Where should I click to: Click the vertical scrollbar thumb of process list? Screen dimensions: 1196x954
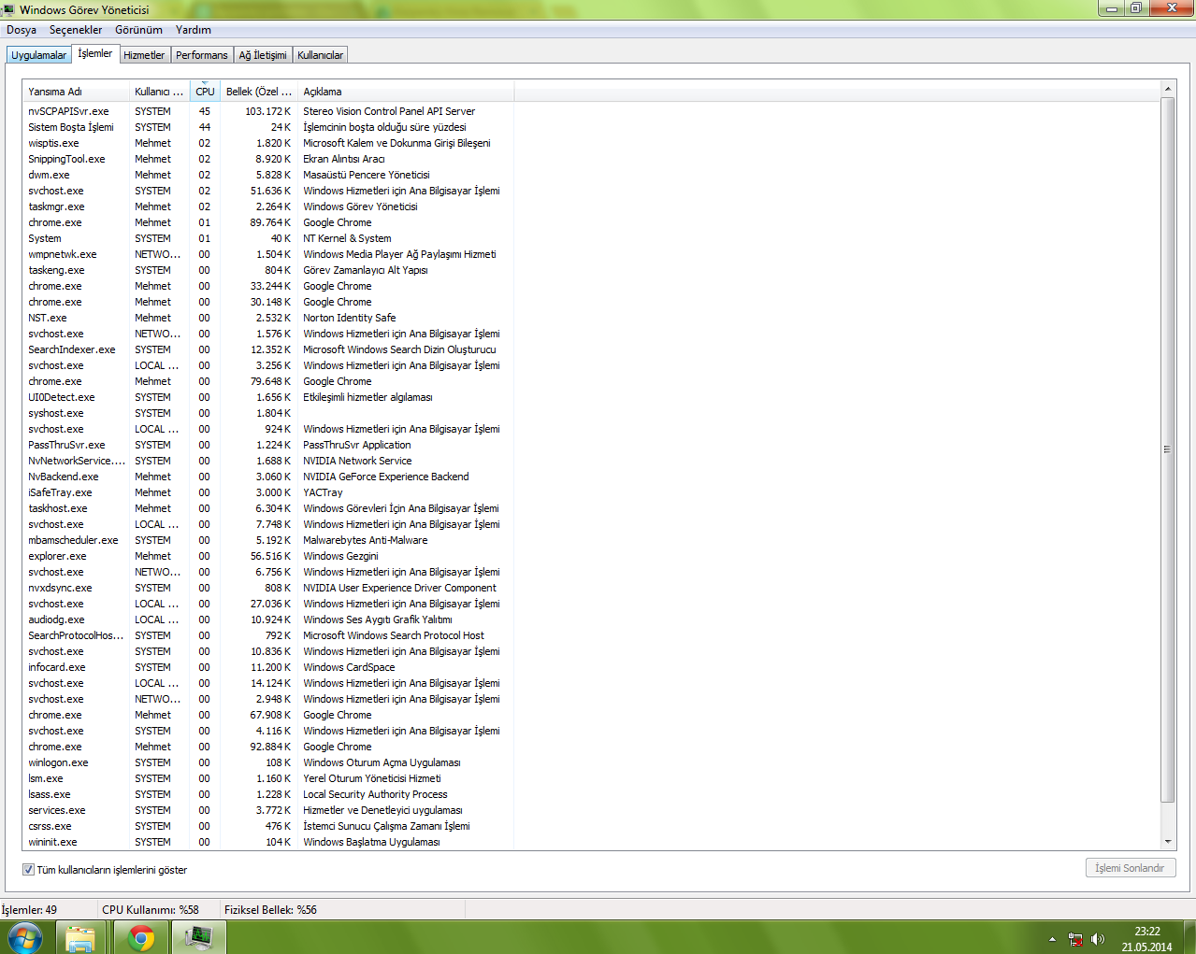coord(1167,449)
